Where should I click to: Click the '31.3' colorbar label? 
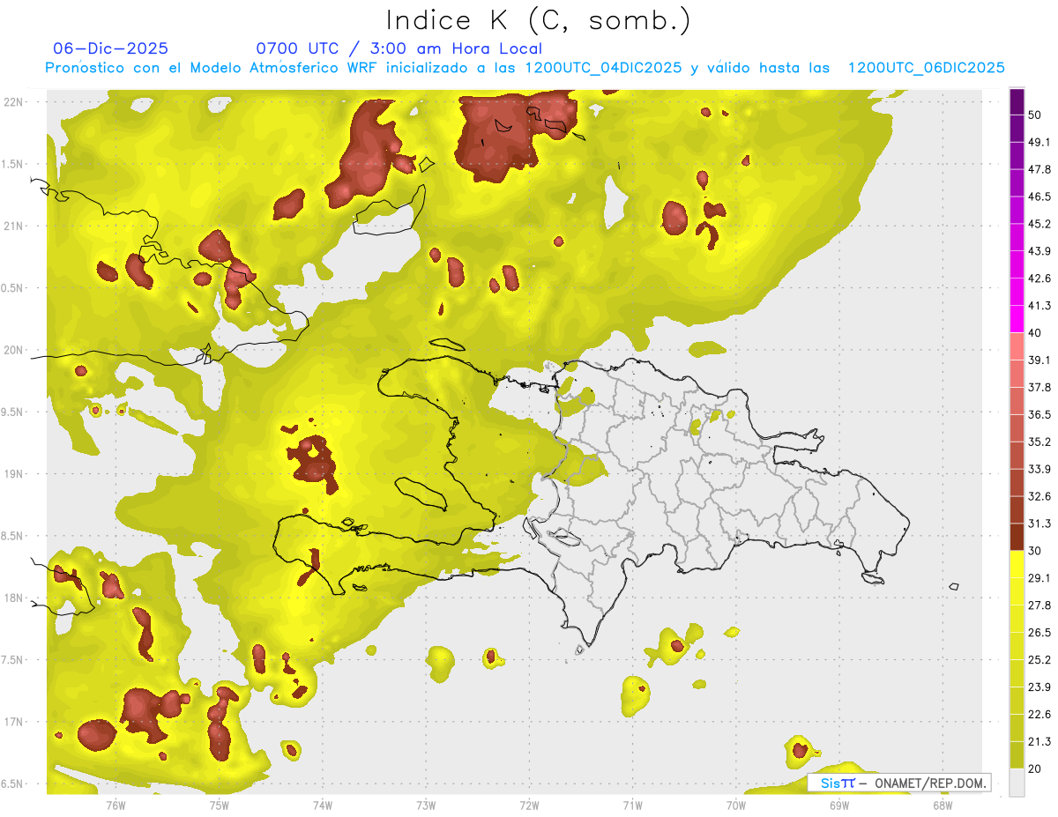click(1039, 524)
